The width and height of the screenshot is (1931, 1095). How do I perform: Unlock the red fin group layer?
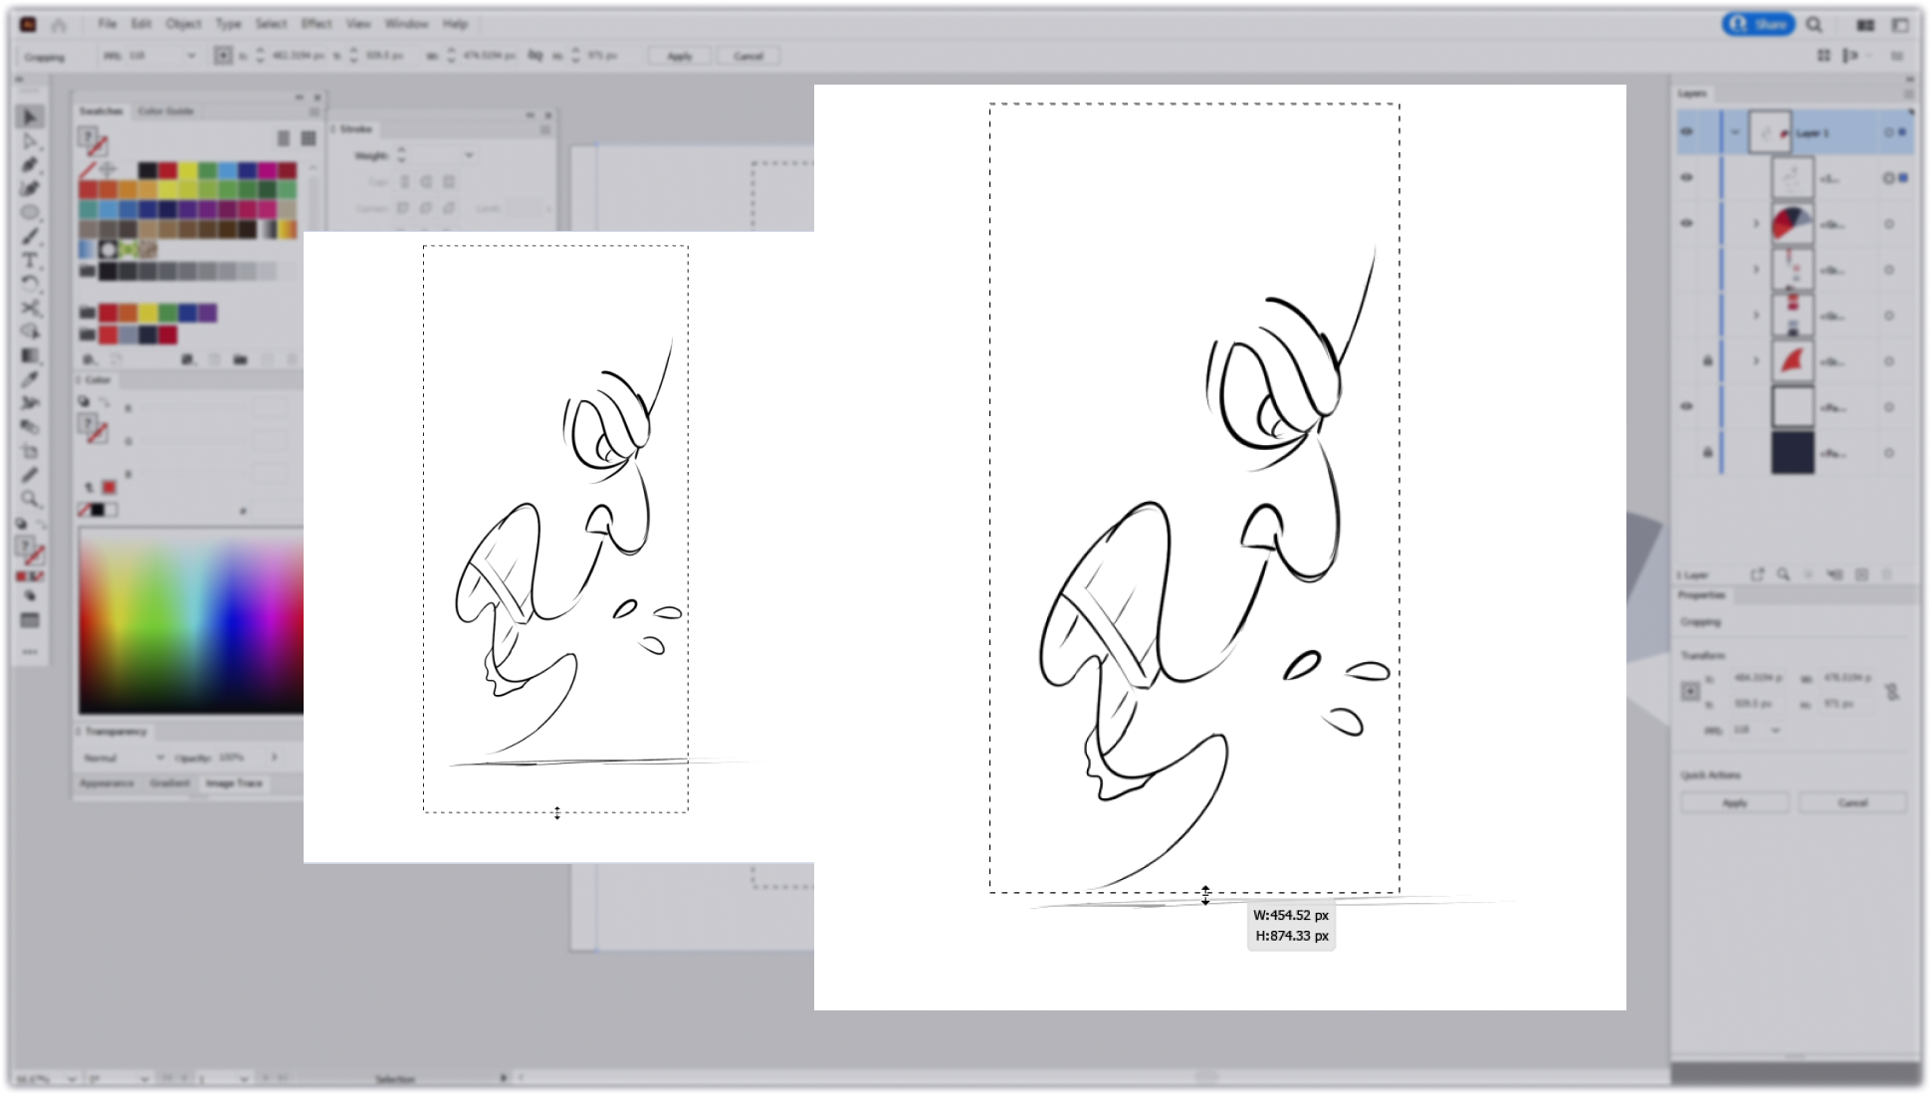[1708, 360]
